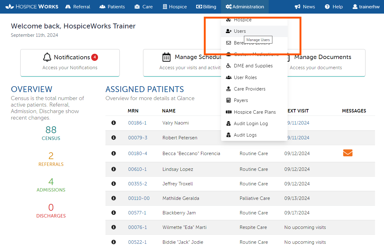Image resolution: width=384 pixels, height=249 pixels.
Task: Click the question mark Help icon
Action: tap(327, 6)
